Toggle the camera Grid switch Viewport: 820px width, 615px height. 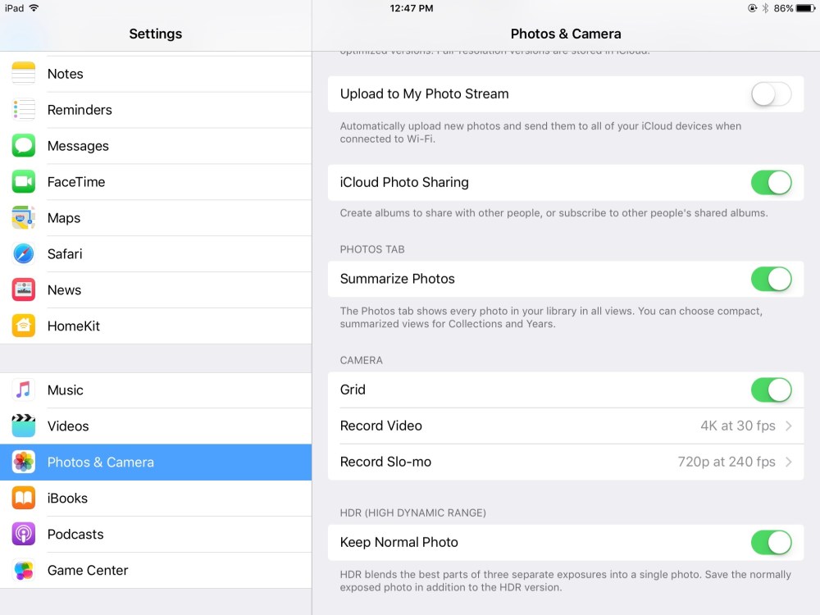point(771,390)
